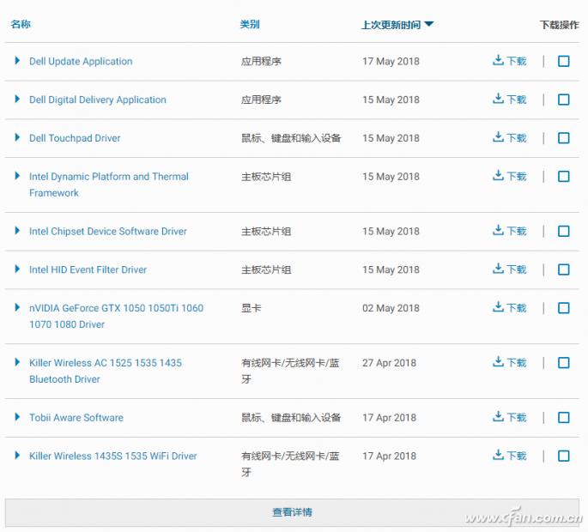Expand Killer Wireless 1435S WiFi Driver arrow
The height and width of the screenshot is (532, 588).
coord(17,455)
